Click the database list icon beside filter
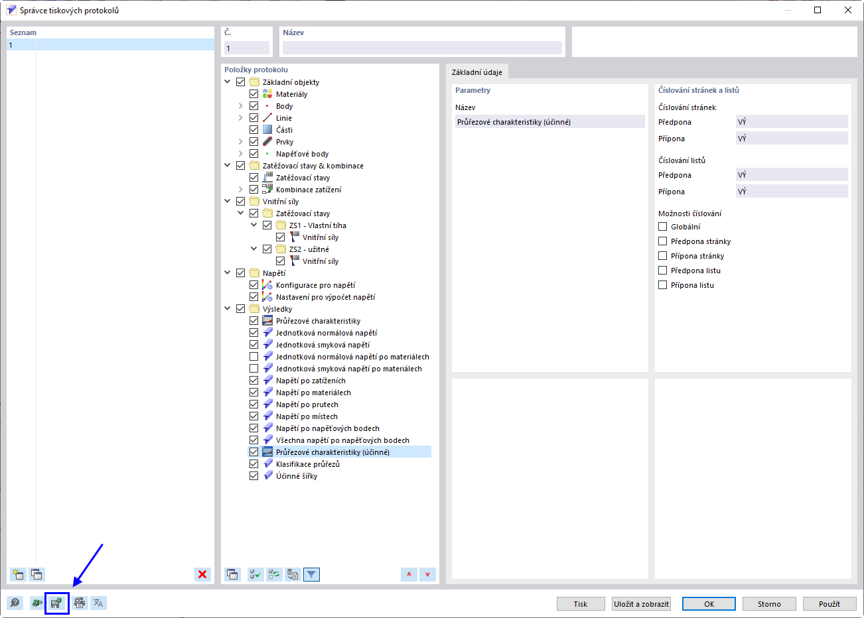The image size is (864, 618). point(293,574)
